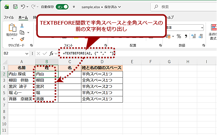Select column C header

coord(70,62)
